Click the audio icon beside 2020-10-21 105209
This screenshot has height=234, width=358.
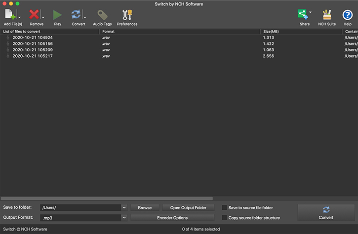tap(8, 50)
